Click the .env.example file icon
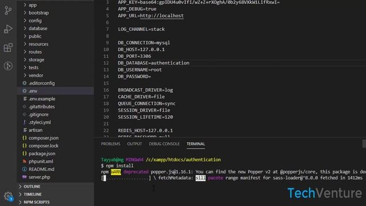The width and height of the screenshot is (366, 206). [25, 99]
